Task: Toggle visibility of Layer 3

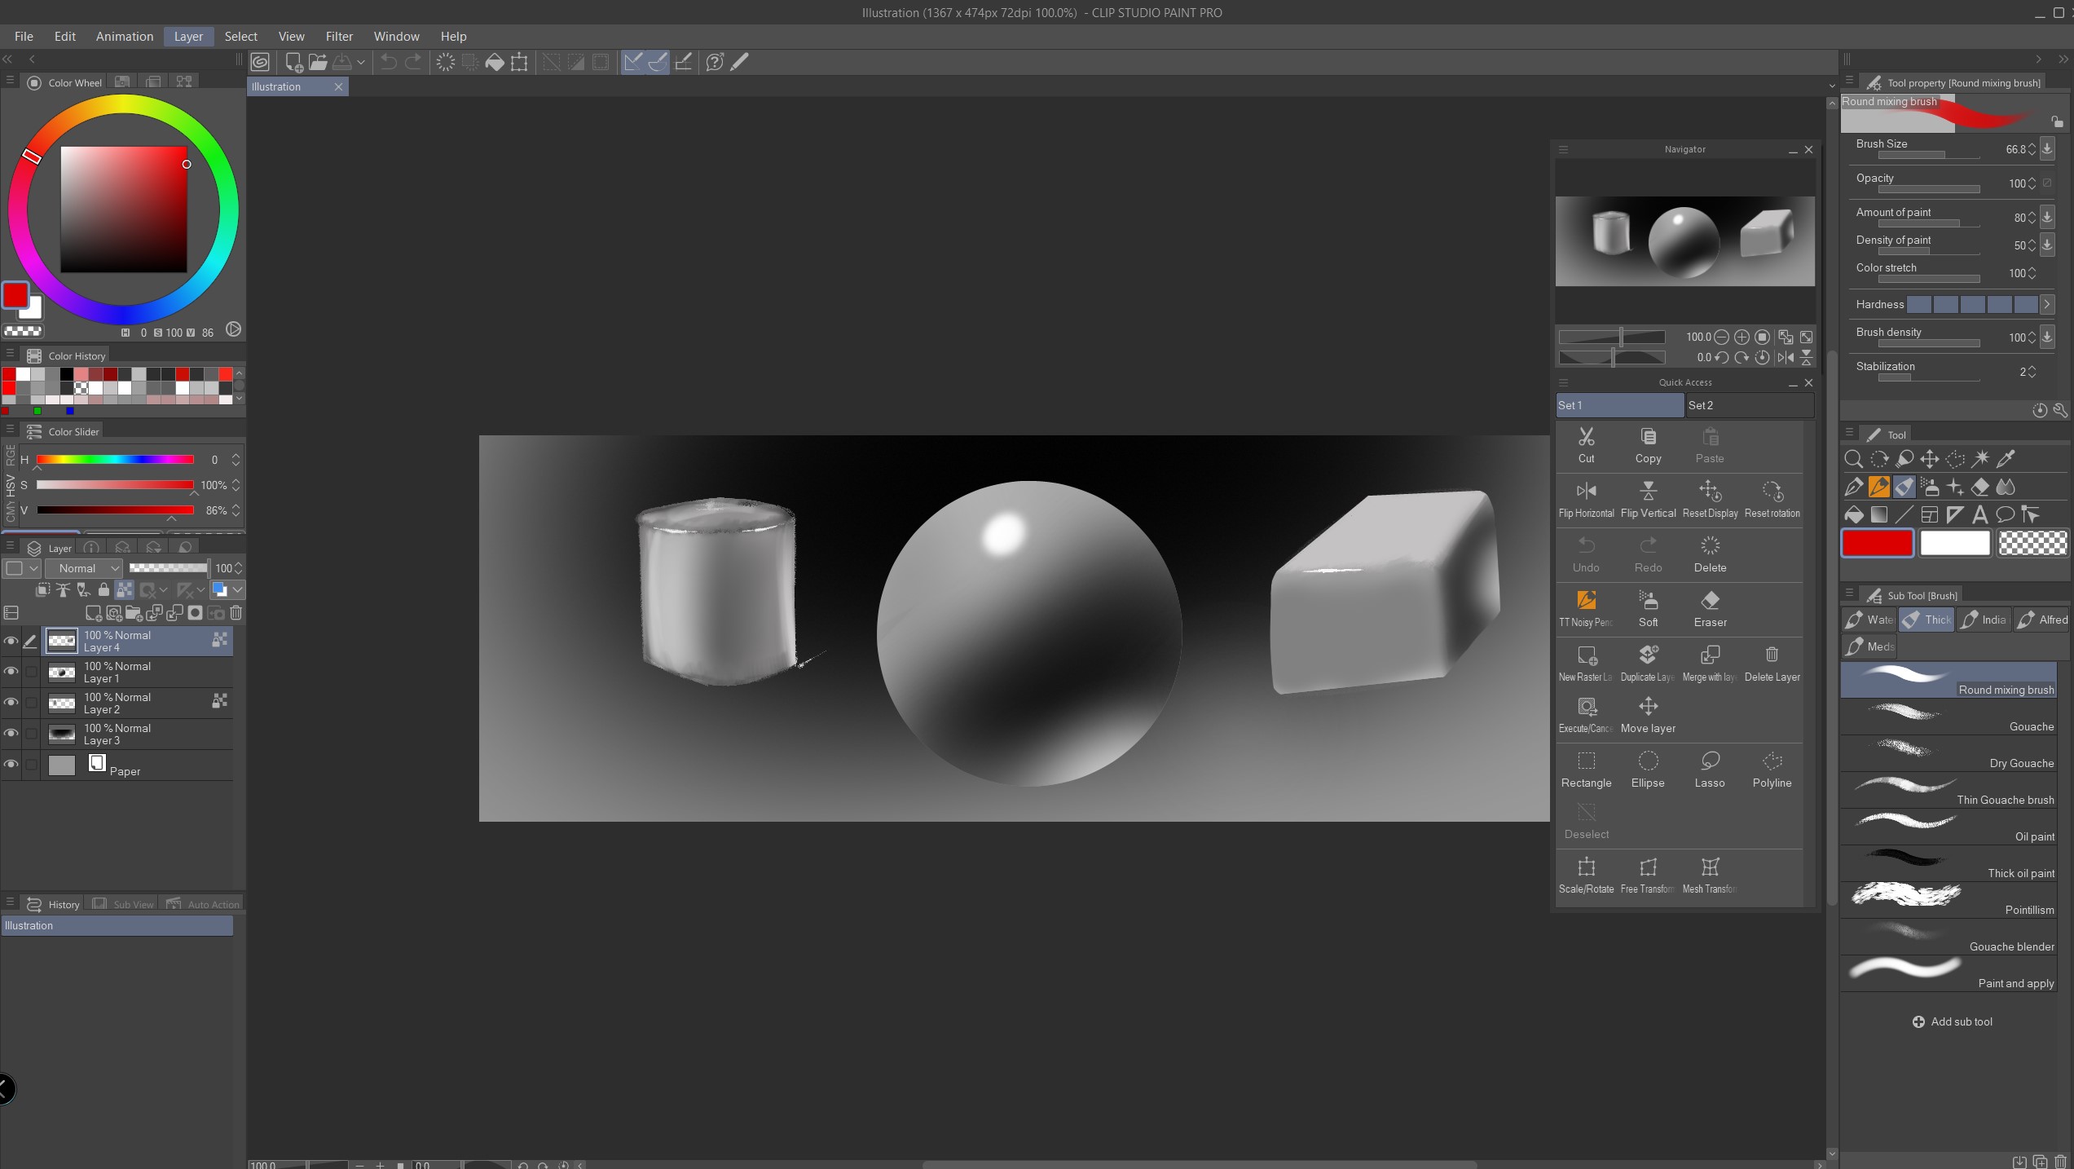Action: tap(11, 734)
